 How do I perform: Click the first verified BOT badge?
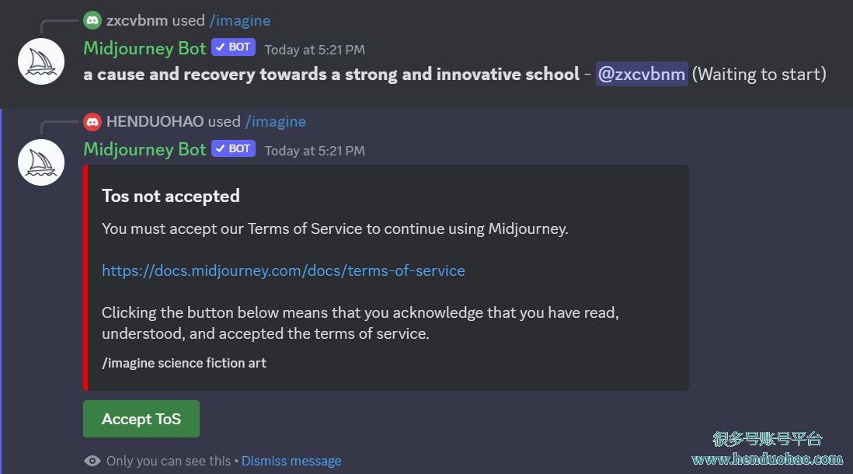click(233, 47)
